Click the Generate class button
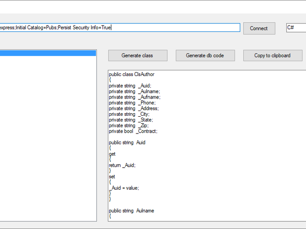The width and height of the screenshot is (306, 229). point(137,55)
